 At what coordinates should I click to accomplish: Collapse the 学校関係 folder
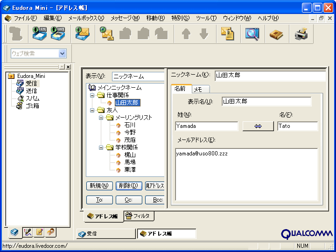(x=101, y=148)
